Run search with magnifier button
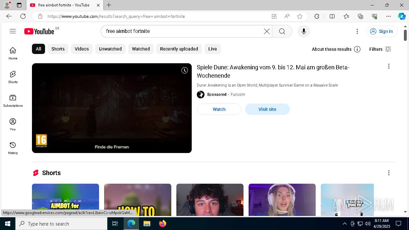Screen dimensions: 409x230 [x=282, y=31]
